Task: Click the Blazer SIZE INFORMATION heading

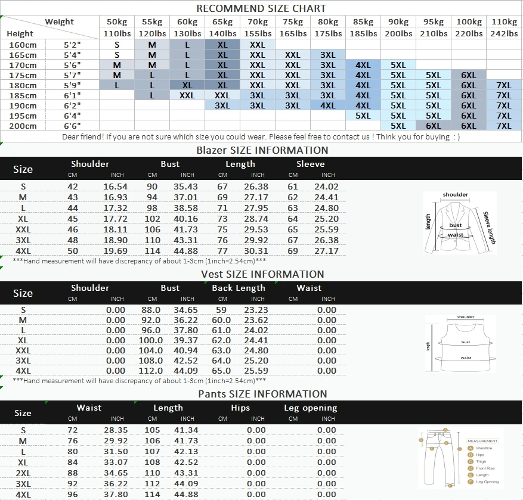Action: tap(262, 150)
